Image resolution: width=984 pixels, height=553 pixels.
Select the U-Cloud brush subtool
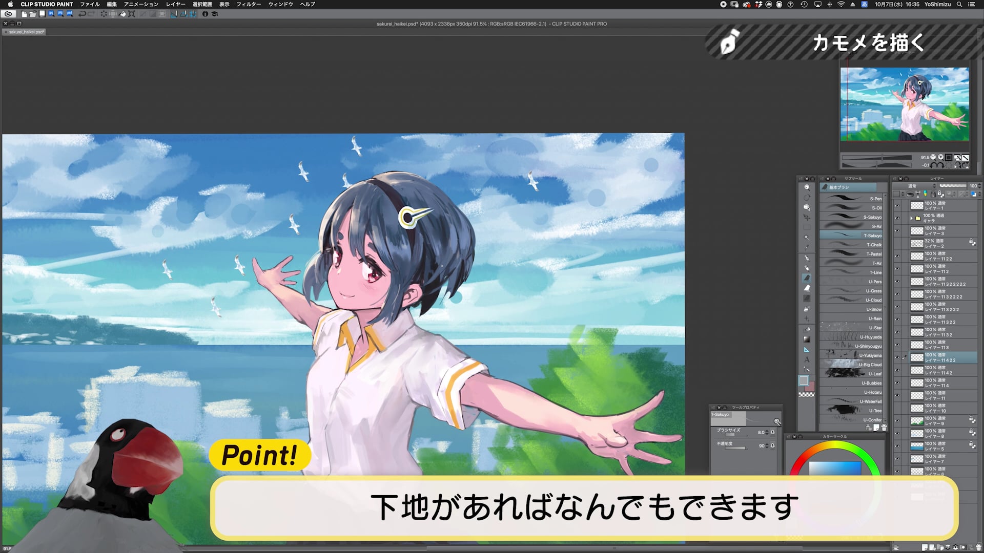[x=851, y=300]
